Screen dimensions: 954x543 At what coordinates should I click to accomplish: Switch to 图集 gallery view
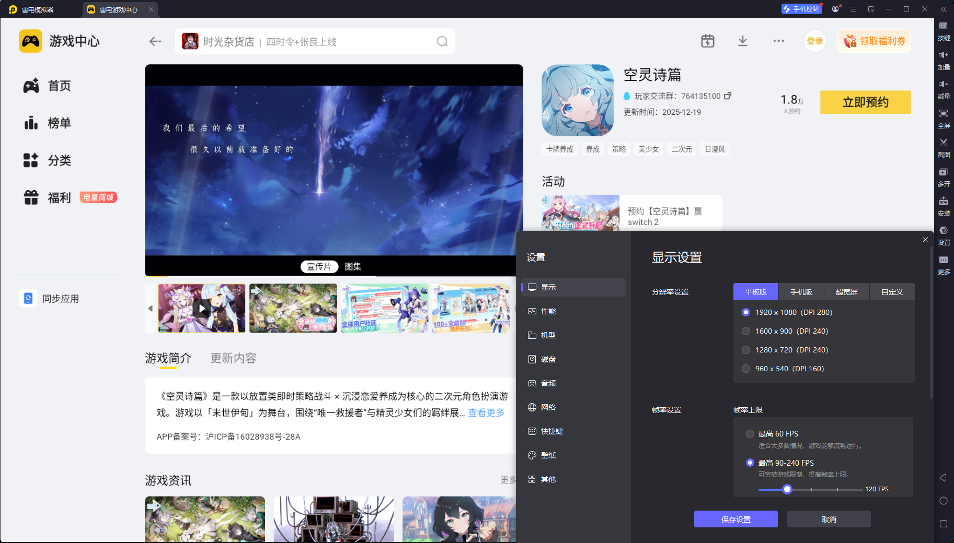coord(353,267)
